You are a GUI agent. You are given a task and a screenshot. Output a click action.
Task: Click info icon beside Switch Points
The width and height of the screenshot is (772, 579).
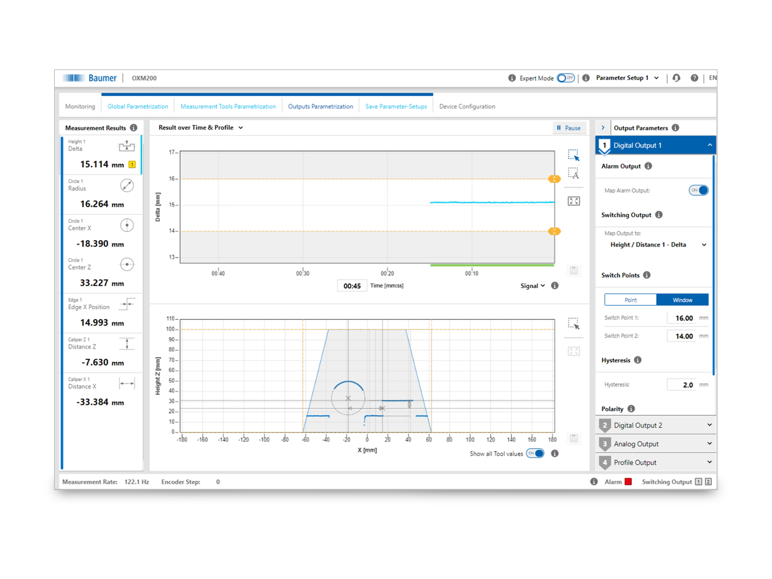pyautogui.click(x=647, y=275)
